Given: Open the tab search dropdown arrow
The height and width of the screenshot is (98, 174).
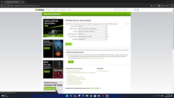Looking at the screenshot, I should 2,2.
